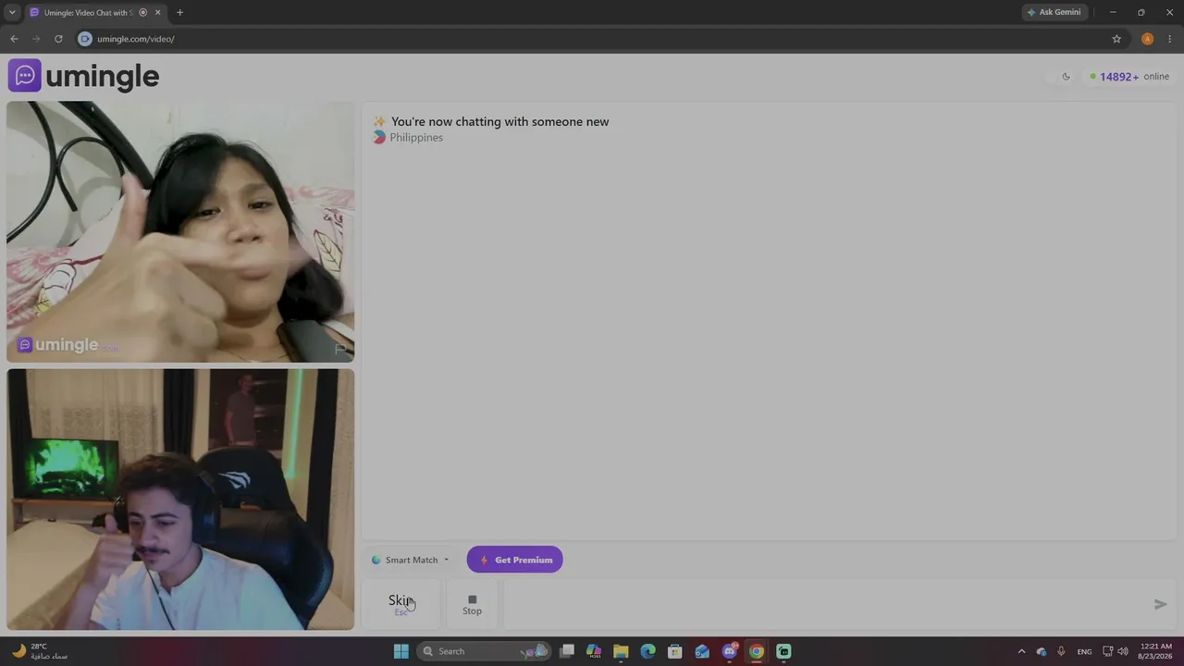
Task: Open the weather widget showing 28°C
Action: coord(39,651)
